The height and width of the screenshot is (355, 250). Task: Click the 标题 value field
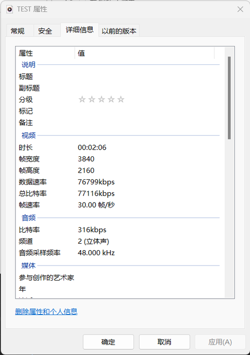click(x=148, y=76)
